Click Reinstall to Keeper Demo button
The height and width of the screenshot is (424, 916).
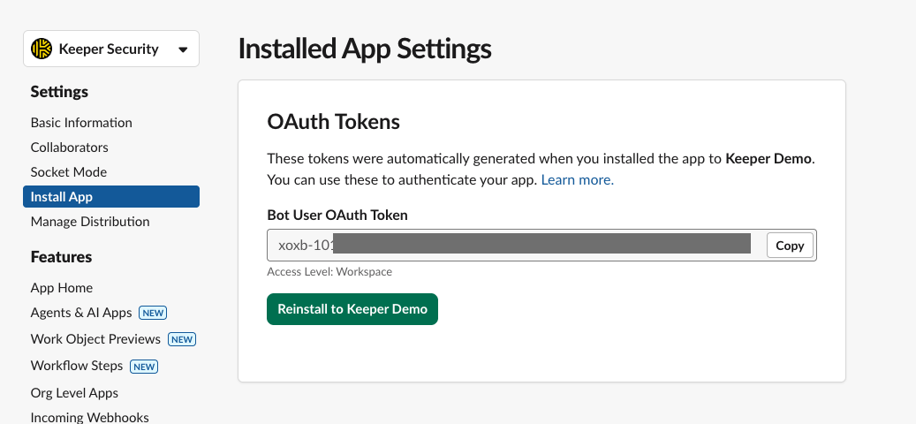coord(352,309)
